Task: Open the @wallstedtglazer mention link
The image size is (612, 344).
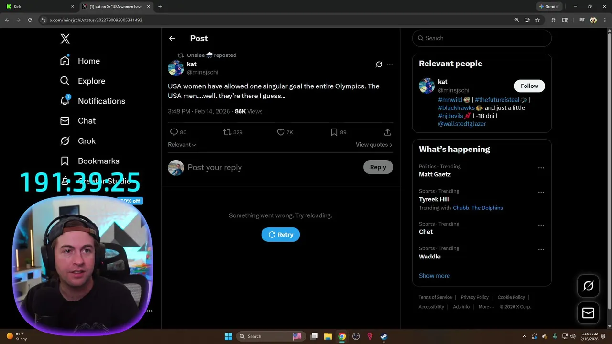Action: (x=462, y=124)
